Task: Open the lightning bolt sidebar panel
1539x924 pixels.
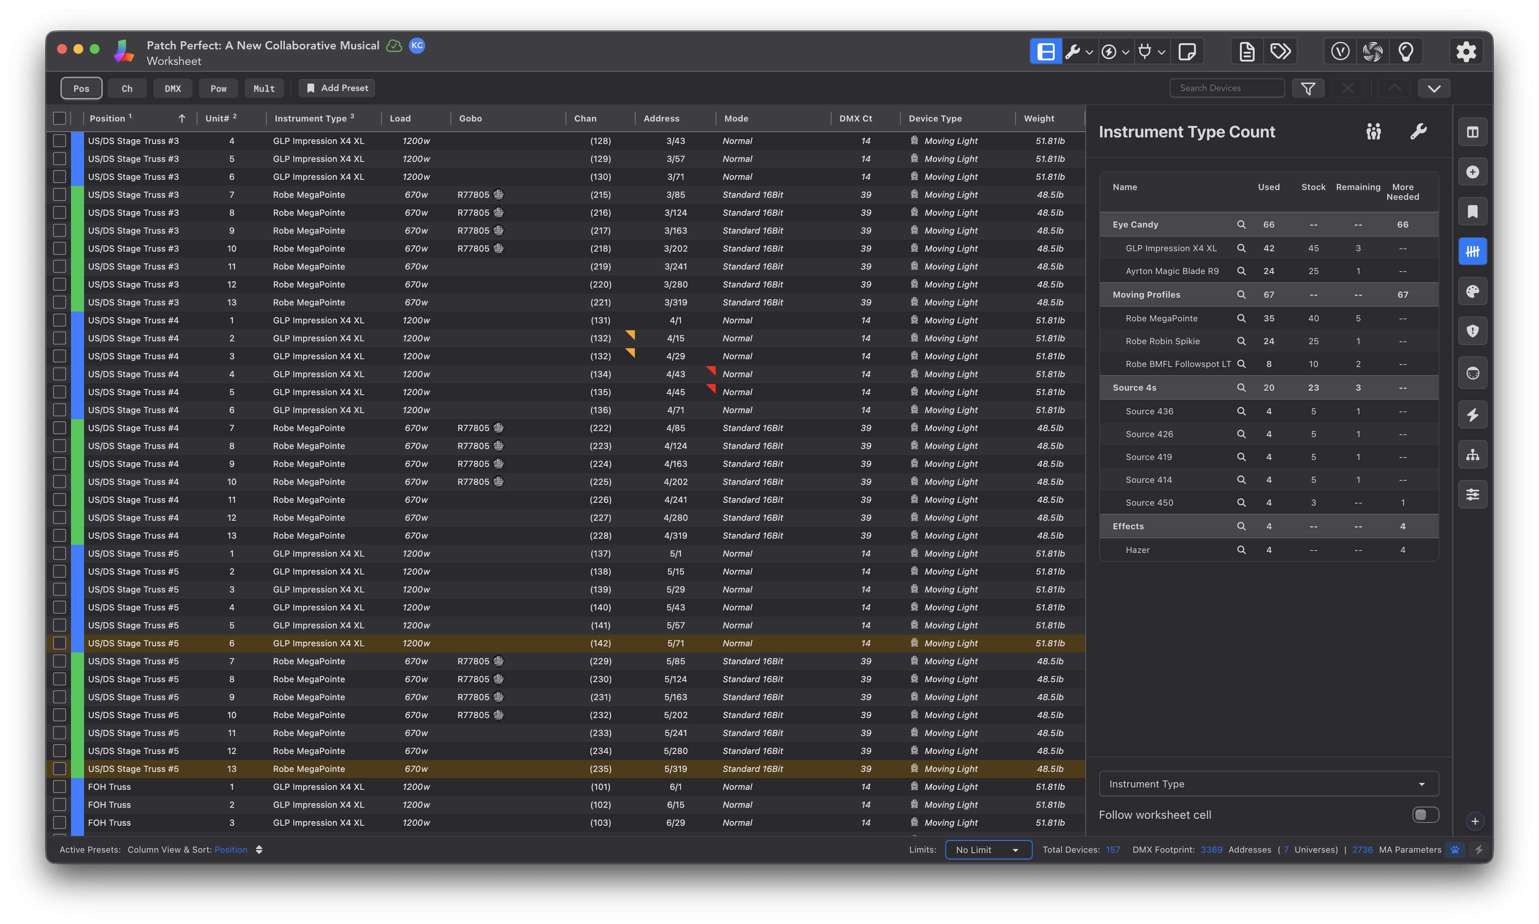Action: pyautogui.click(x=1472, y=415)
